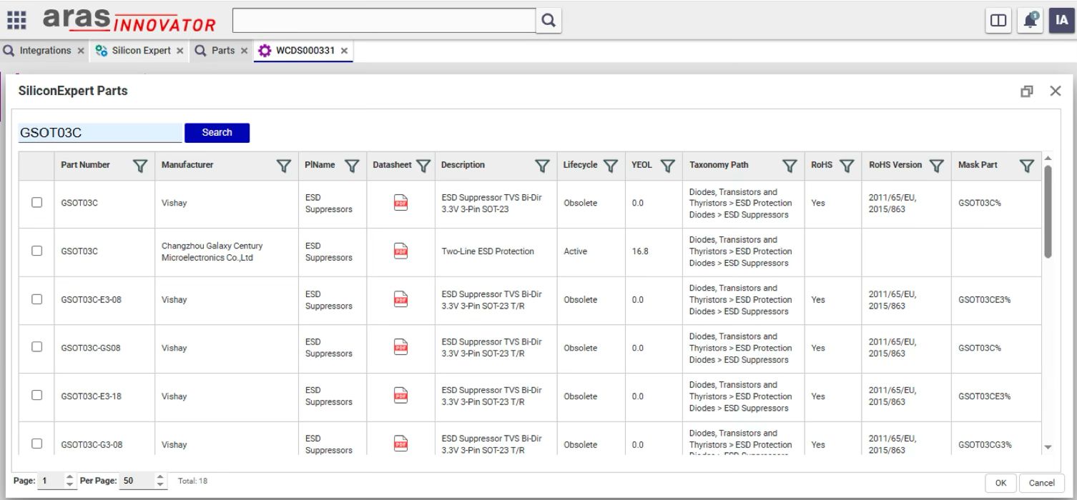Filter the RoHS column
Screen dimensions: 1077x500
(x=847, y=166)
